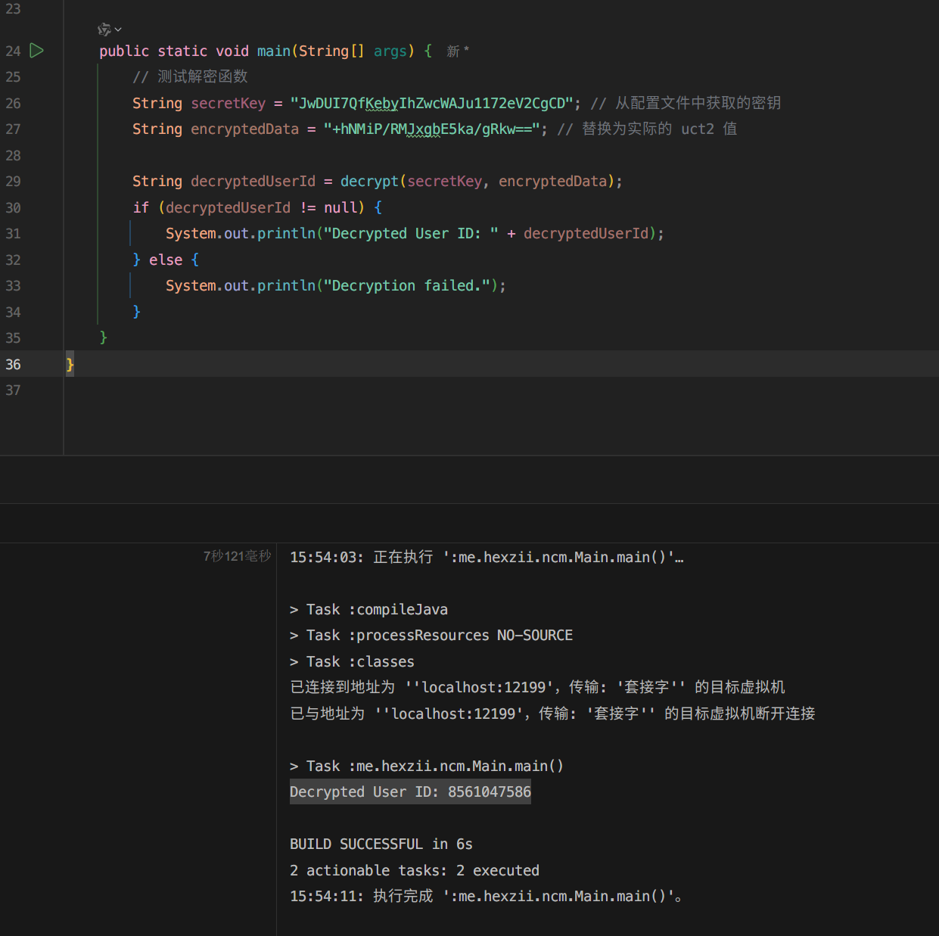Viewport: 939px width, 936px height.
Task: Click line number 37 in the gutter
Action: point(13,390)
